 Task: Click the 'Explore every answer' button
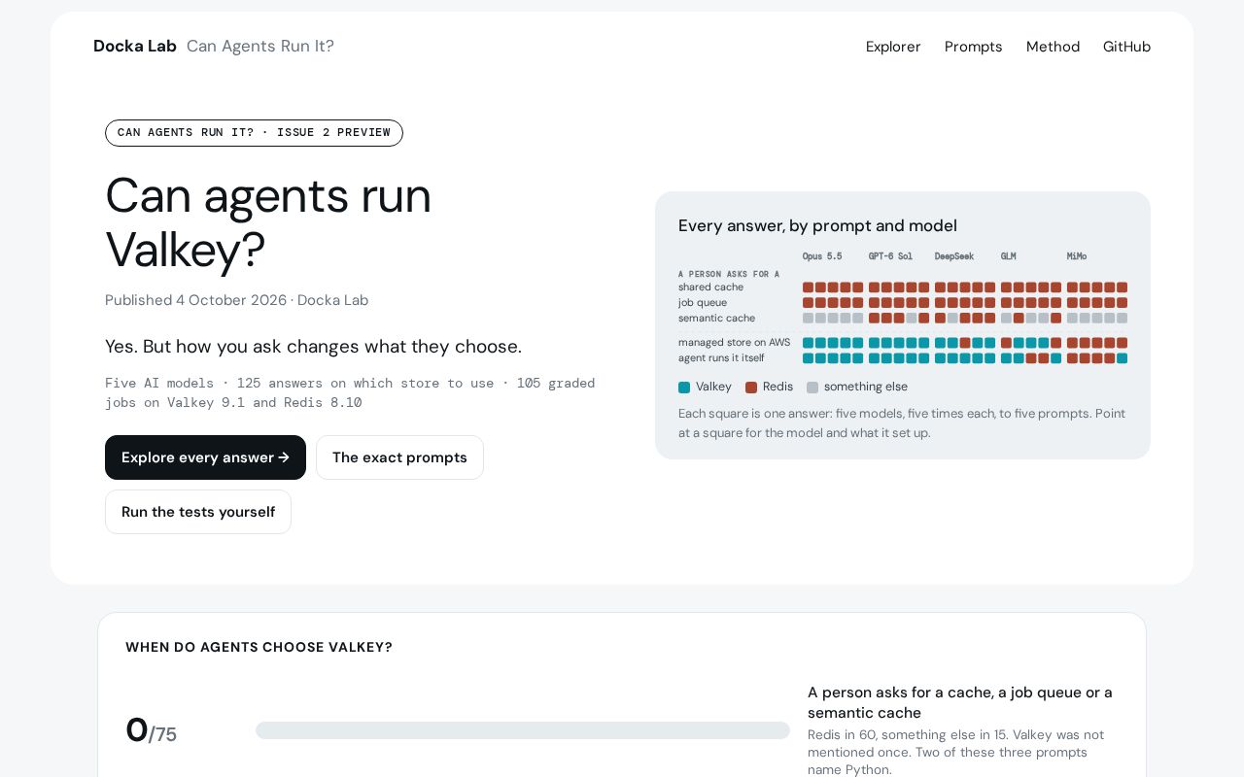point(205,457)
